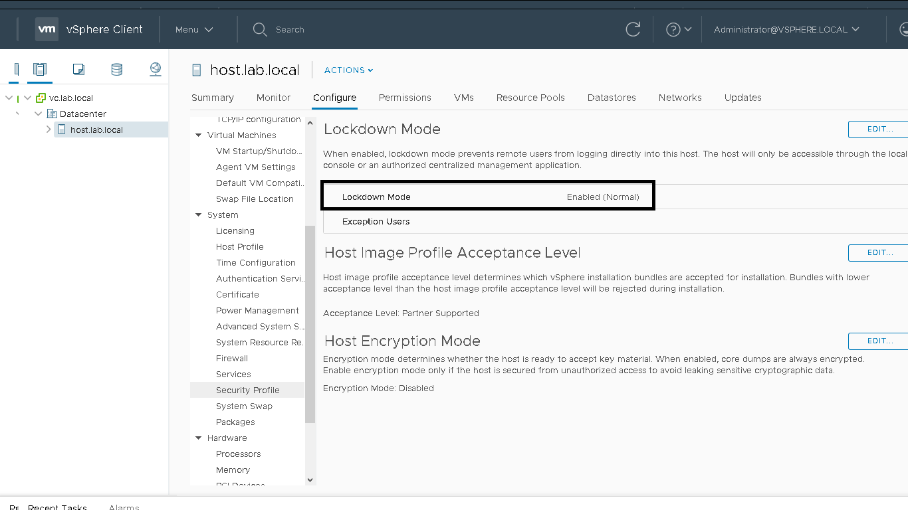Click EDIT button for Lockdown Mode
This screenshot has height=510, width=908.
pyautogui.click(x=879, y=129)
